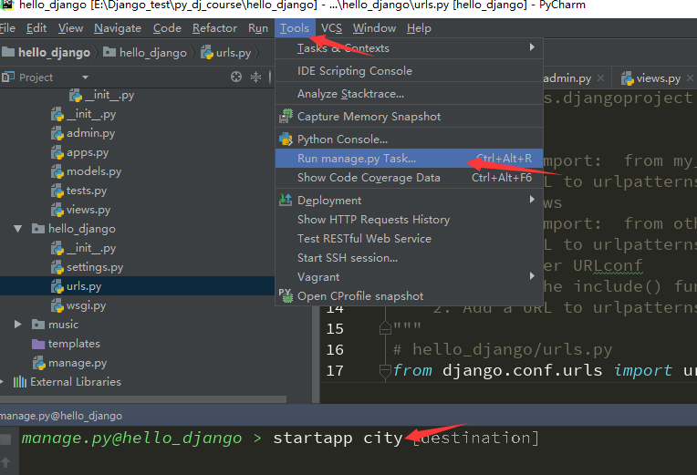This screenshot has width=697, height=475.
Task: Click the locate/scroll-from-source target icon
Action: (x=236, y=77)
